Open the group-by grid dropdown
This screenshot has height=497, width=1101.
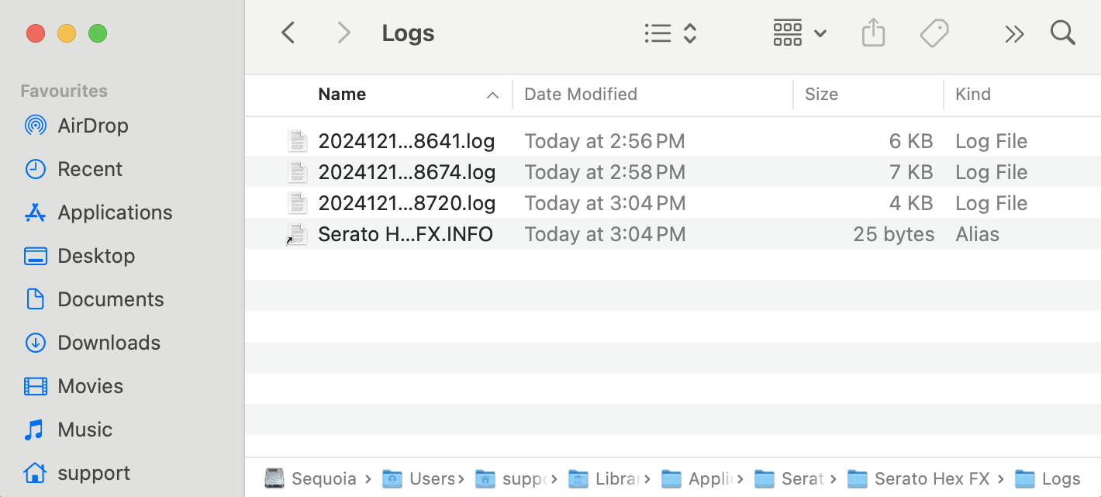pos(800,33)
